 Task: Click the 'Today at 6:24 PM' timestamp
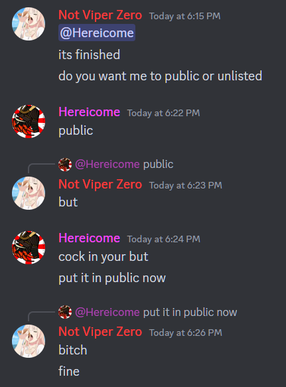[x=164, y=239]
